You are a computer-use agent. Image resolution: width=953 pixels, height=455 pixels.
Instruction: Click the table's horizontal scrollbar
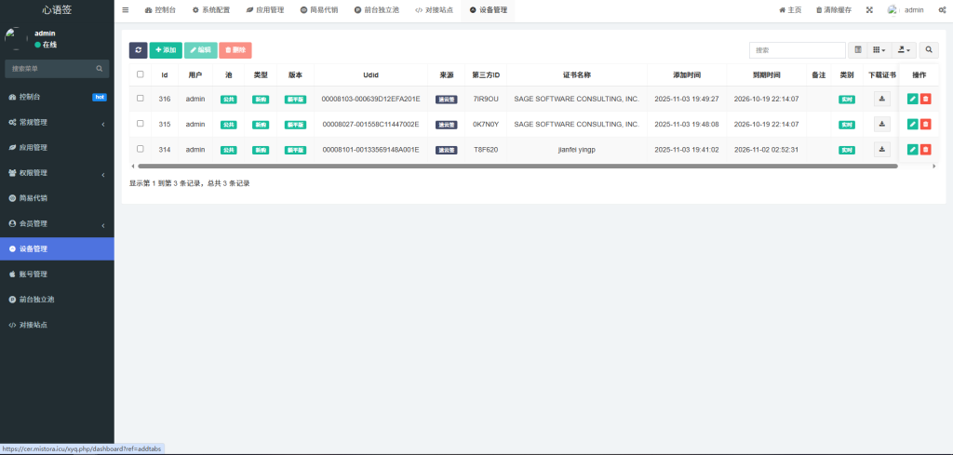point(517,167)
